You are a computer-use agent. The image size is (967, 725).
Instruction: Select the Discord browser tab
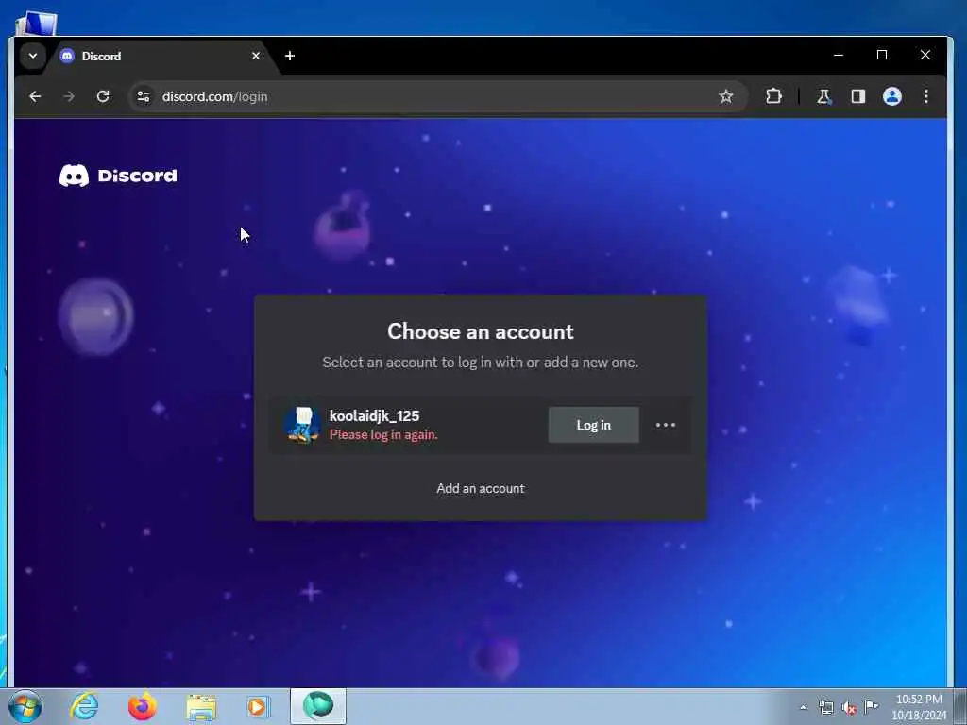161,56
